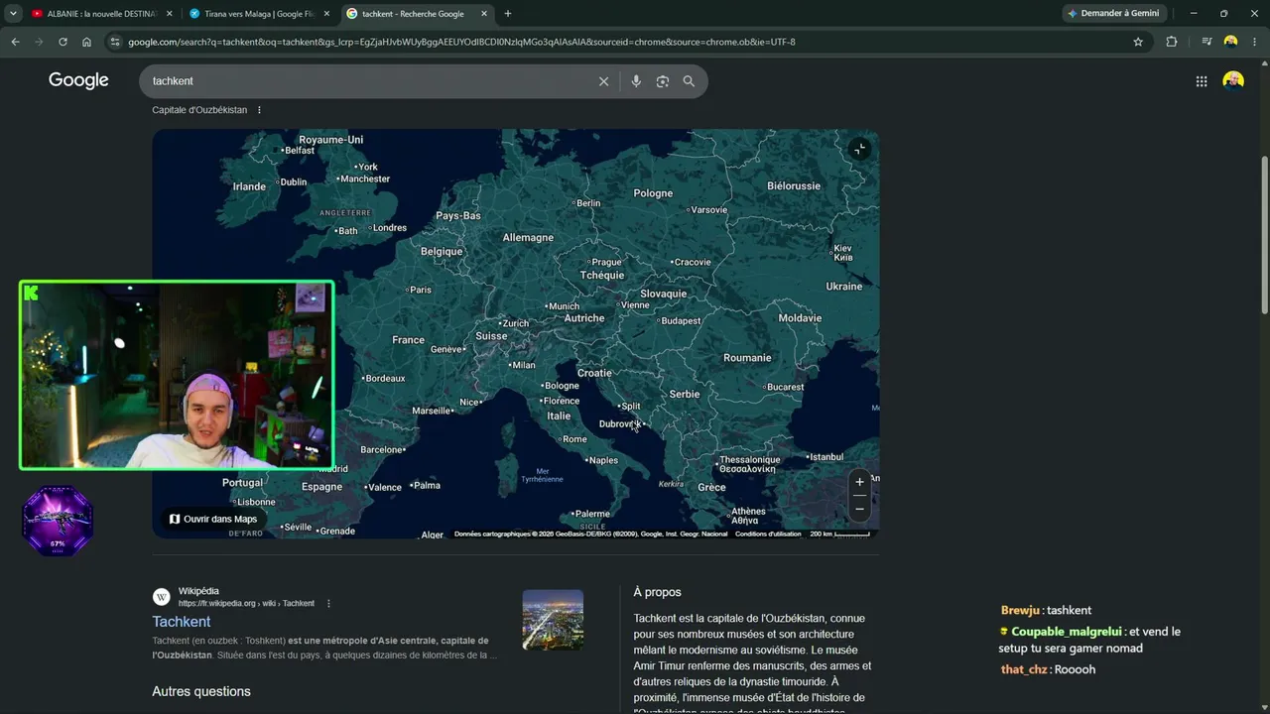This screenshot has height=714, width=1270.
Task: Click that_chz's username in chat
Action: 1024,669
